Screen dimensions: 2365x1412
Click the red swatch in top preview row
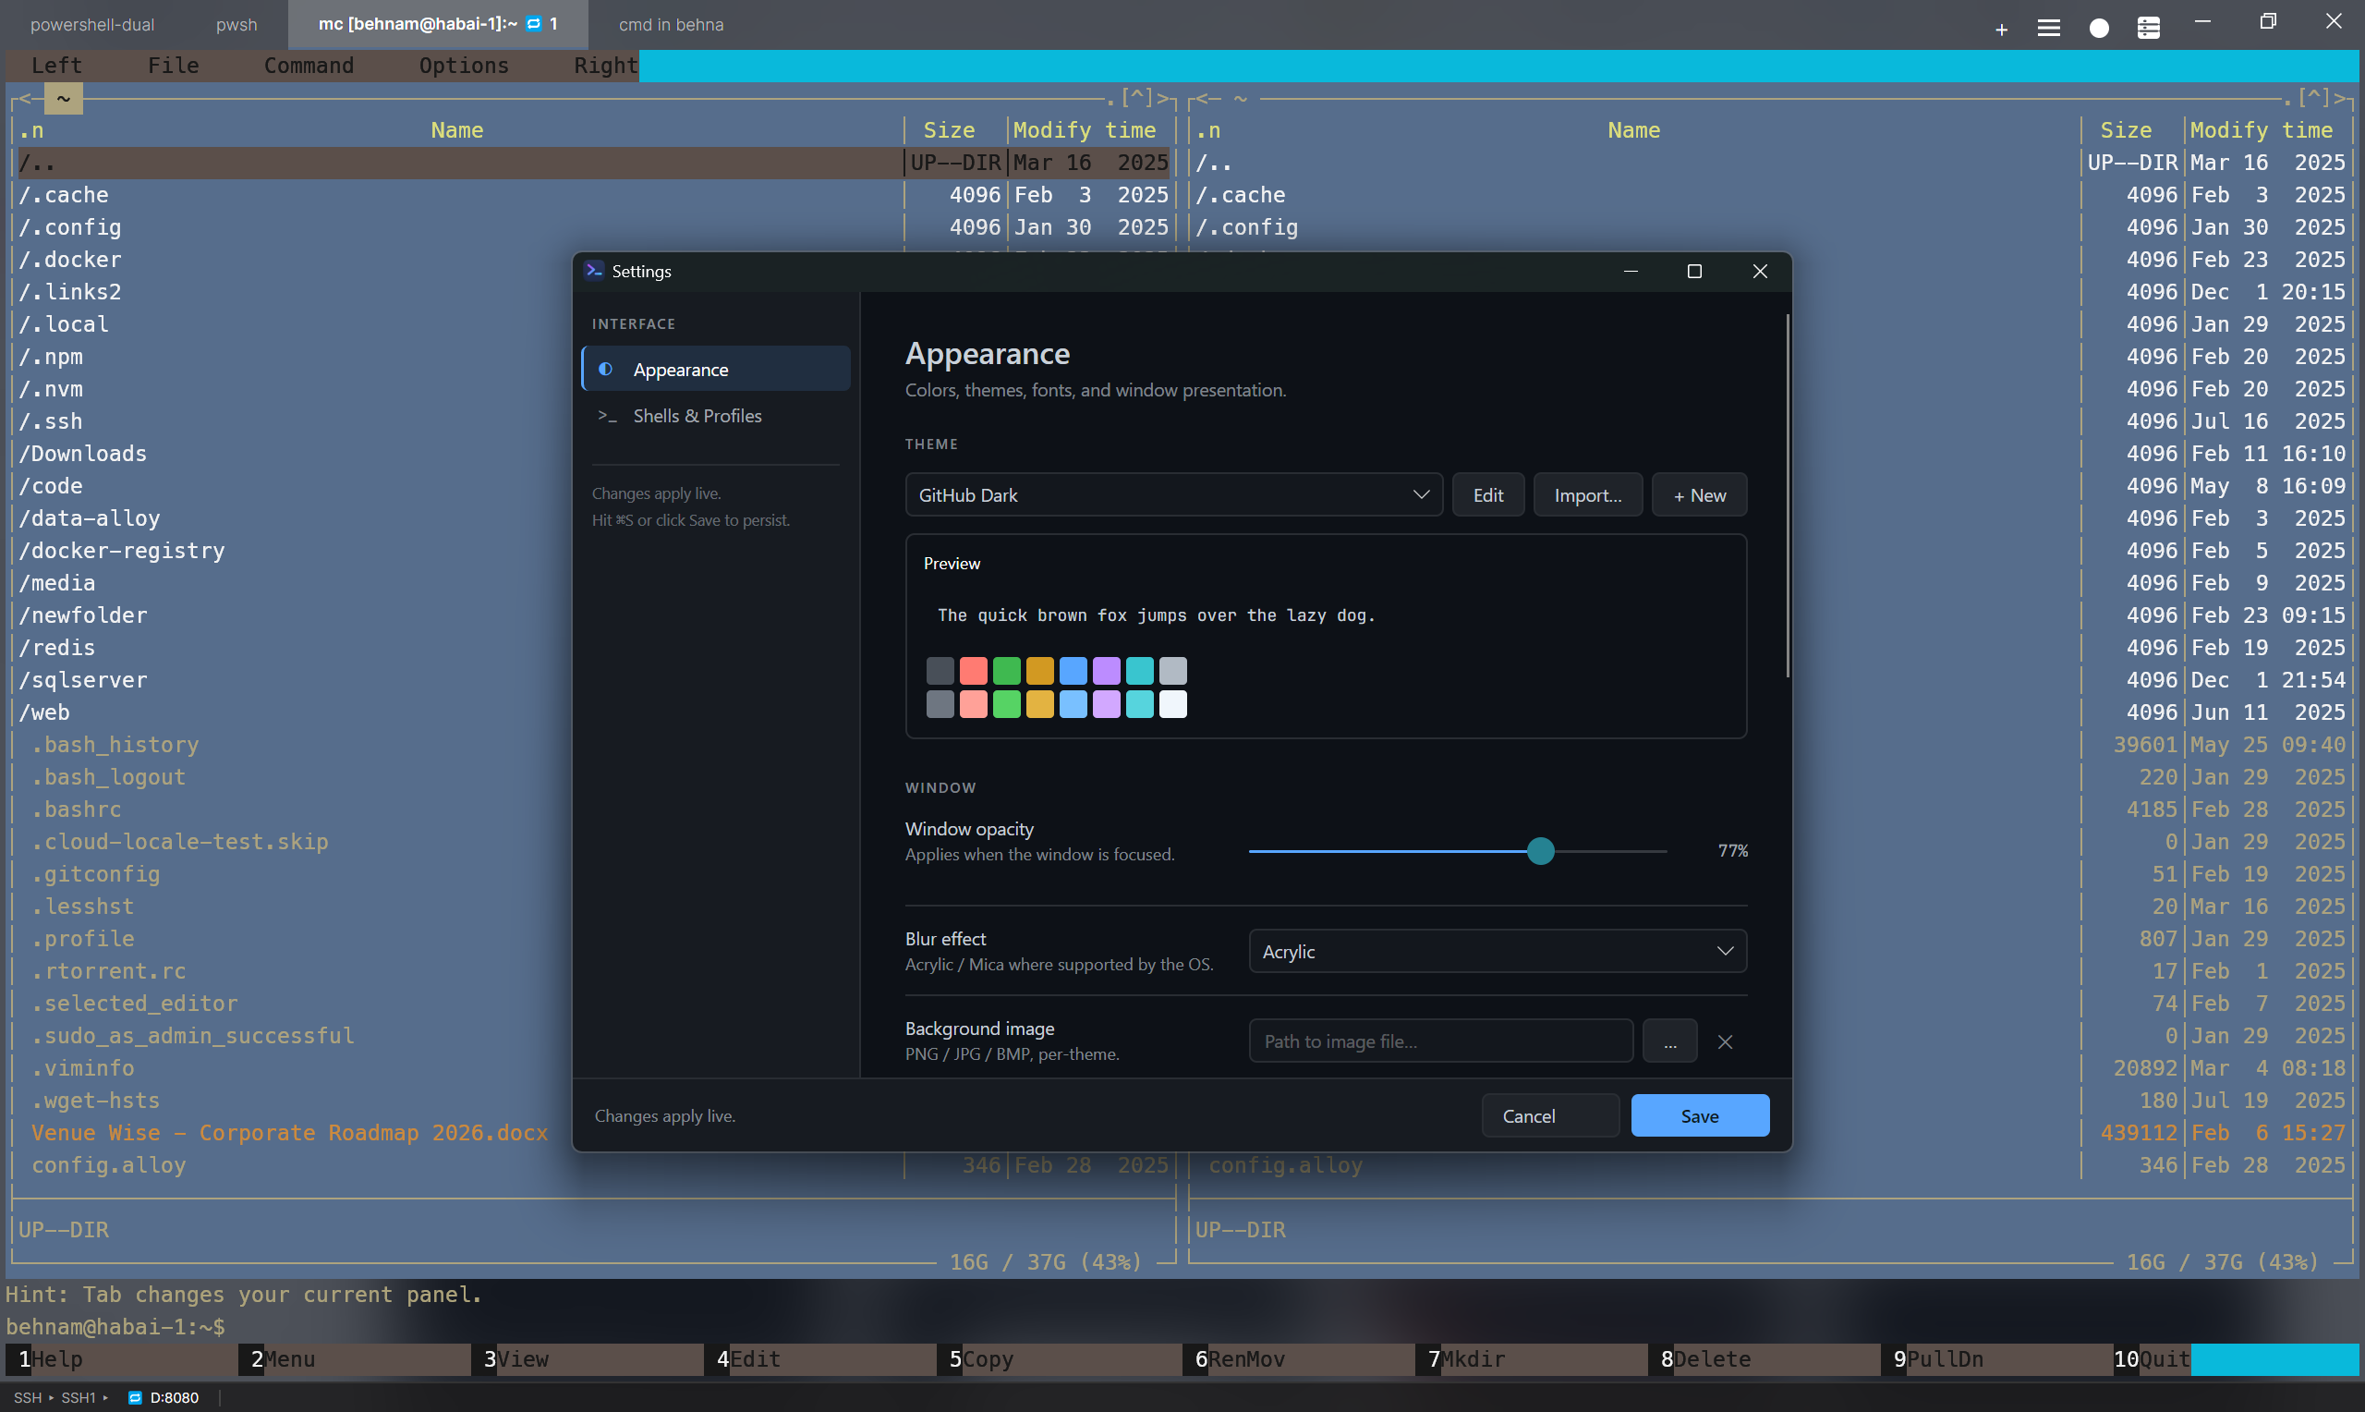click(973, 671)
